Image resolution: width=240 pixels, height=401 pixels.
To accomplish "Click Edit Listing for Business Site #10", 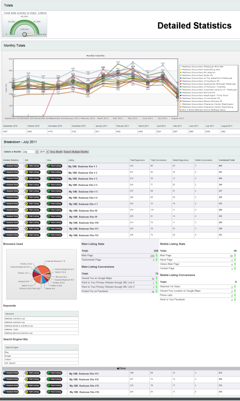I will pos(32,222).
